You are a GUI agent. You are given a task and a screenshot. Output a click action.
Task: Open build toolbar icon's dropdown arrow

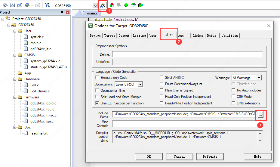tap(32, 5)
